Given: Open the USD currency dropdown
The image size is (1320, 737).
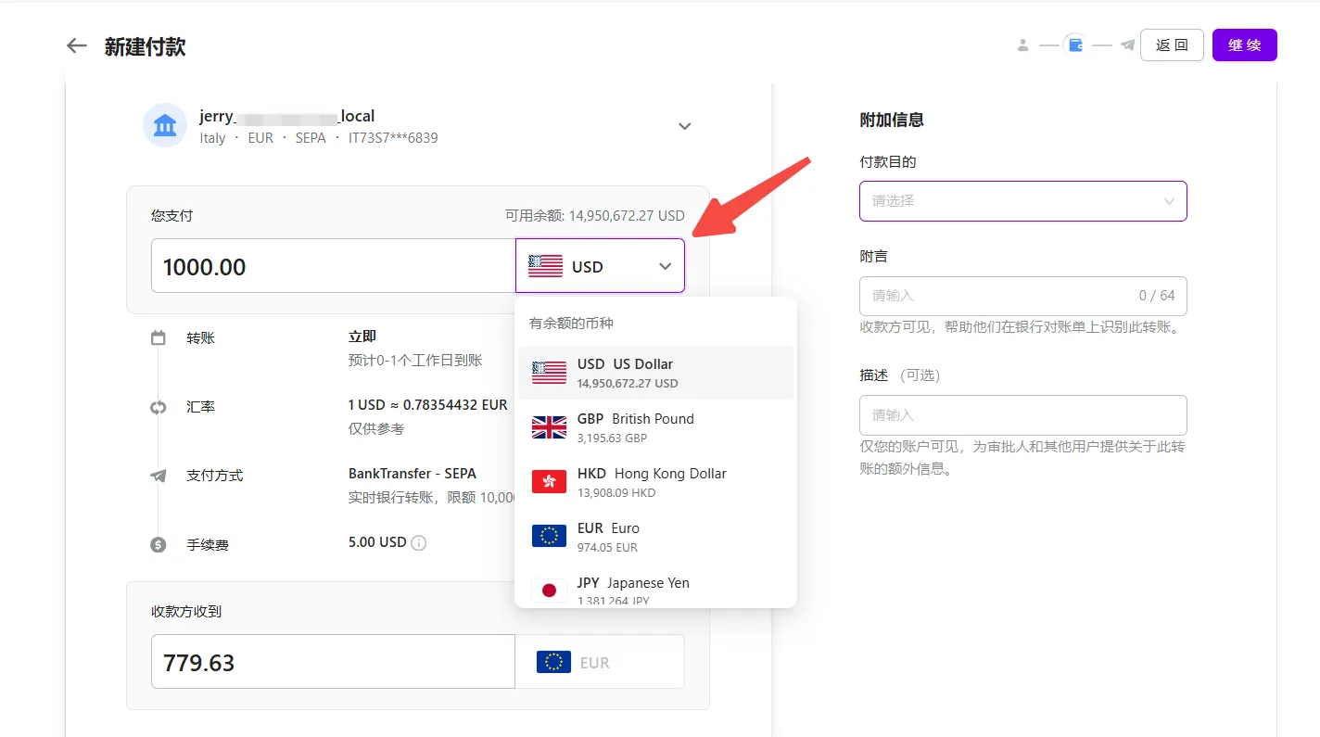Looking at the screenshot, I should [x=600, y=266].
